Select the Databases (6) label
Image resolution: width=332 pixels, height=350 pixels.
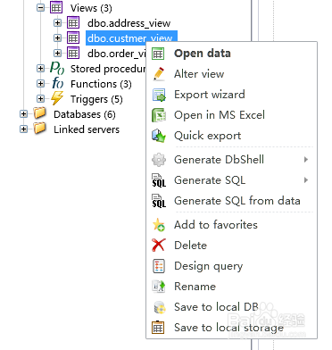tap(85, 114)
